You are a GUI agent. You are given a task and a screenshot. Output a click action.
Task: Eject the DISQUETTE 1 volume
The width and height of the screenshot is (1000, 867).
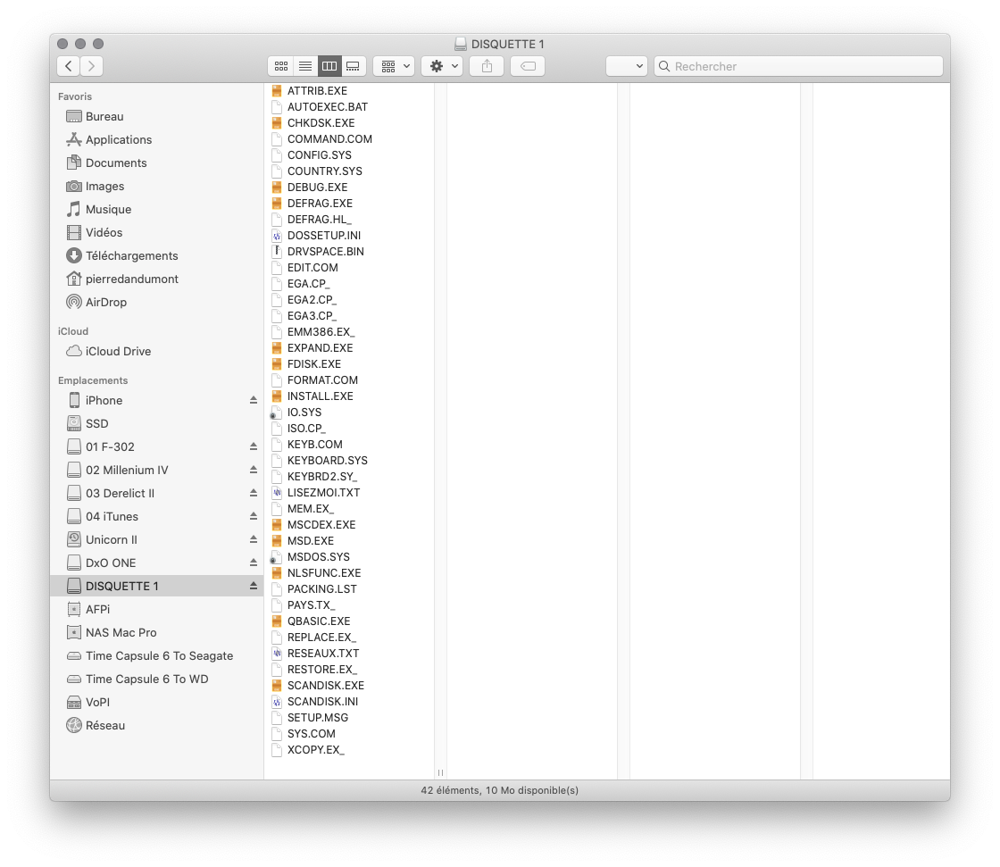254,587
